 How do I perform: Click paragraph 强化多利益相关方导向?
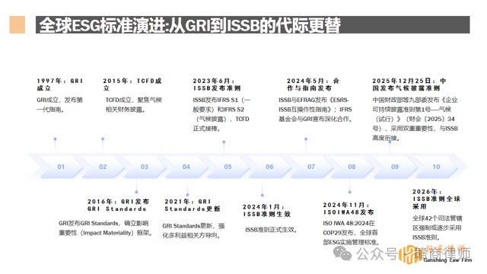coord(193,231)
